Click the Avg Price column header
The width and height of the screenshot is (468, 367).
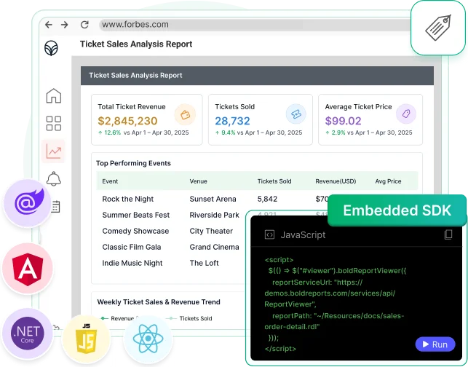click(388, 181)
